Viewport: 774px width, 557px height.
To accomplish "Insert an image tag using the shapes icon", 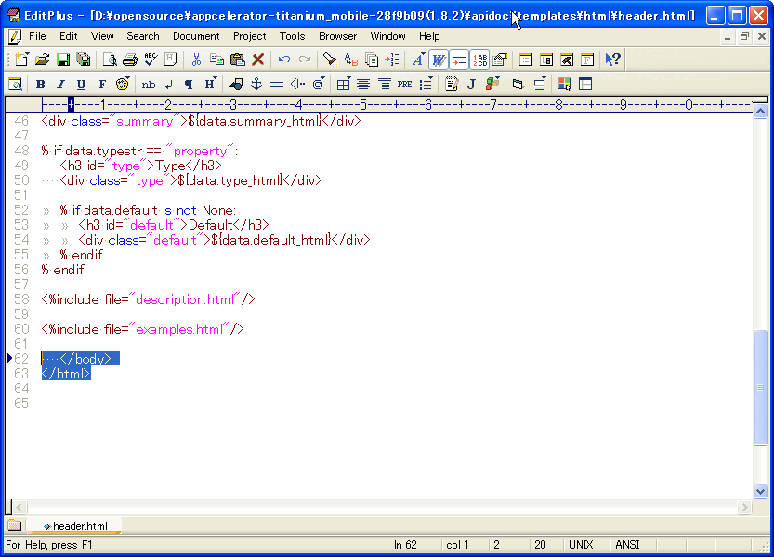I will pyautogui.click(x=235, y=85).
